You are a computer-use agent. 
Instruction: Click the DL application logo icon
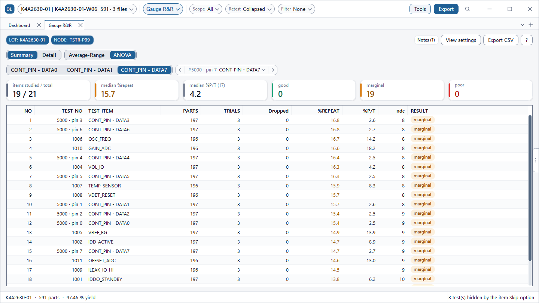(10, 9)
